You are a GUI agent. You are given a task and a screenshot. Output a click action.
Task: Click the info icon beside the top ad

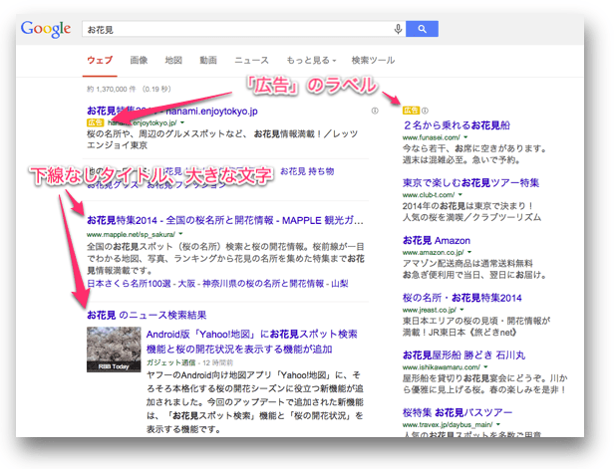(x=375, y=112)
